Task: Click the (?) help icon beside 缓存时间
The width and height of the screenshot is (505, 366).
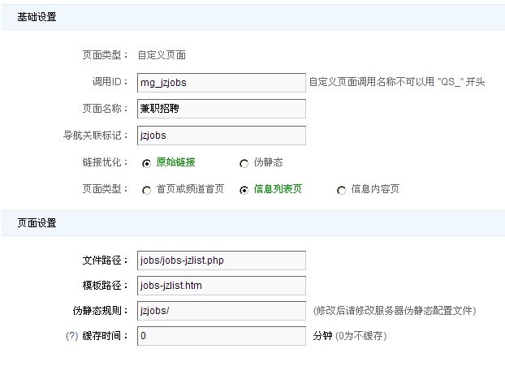Action: [x=71, y=335]
